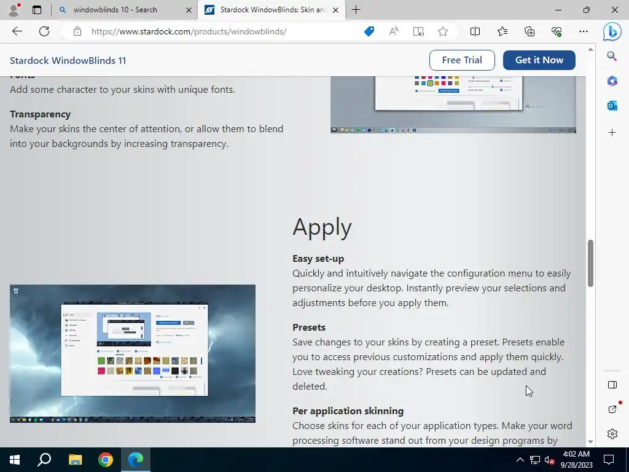Click the browser Back arrow
The width and height of the screenshot is (629, 472).
point(17,31)
